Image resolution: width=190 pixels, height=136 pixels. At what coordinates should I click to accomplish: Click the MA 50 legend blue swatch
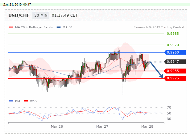pyautogui.click(x=59, y=27)
